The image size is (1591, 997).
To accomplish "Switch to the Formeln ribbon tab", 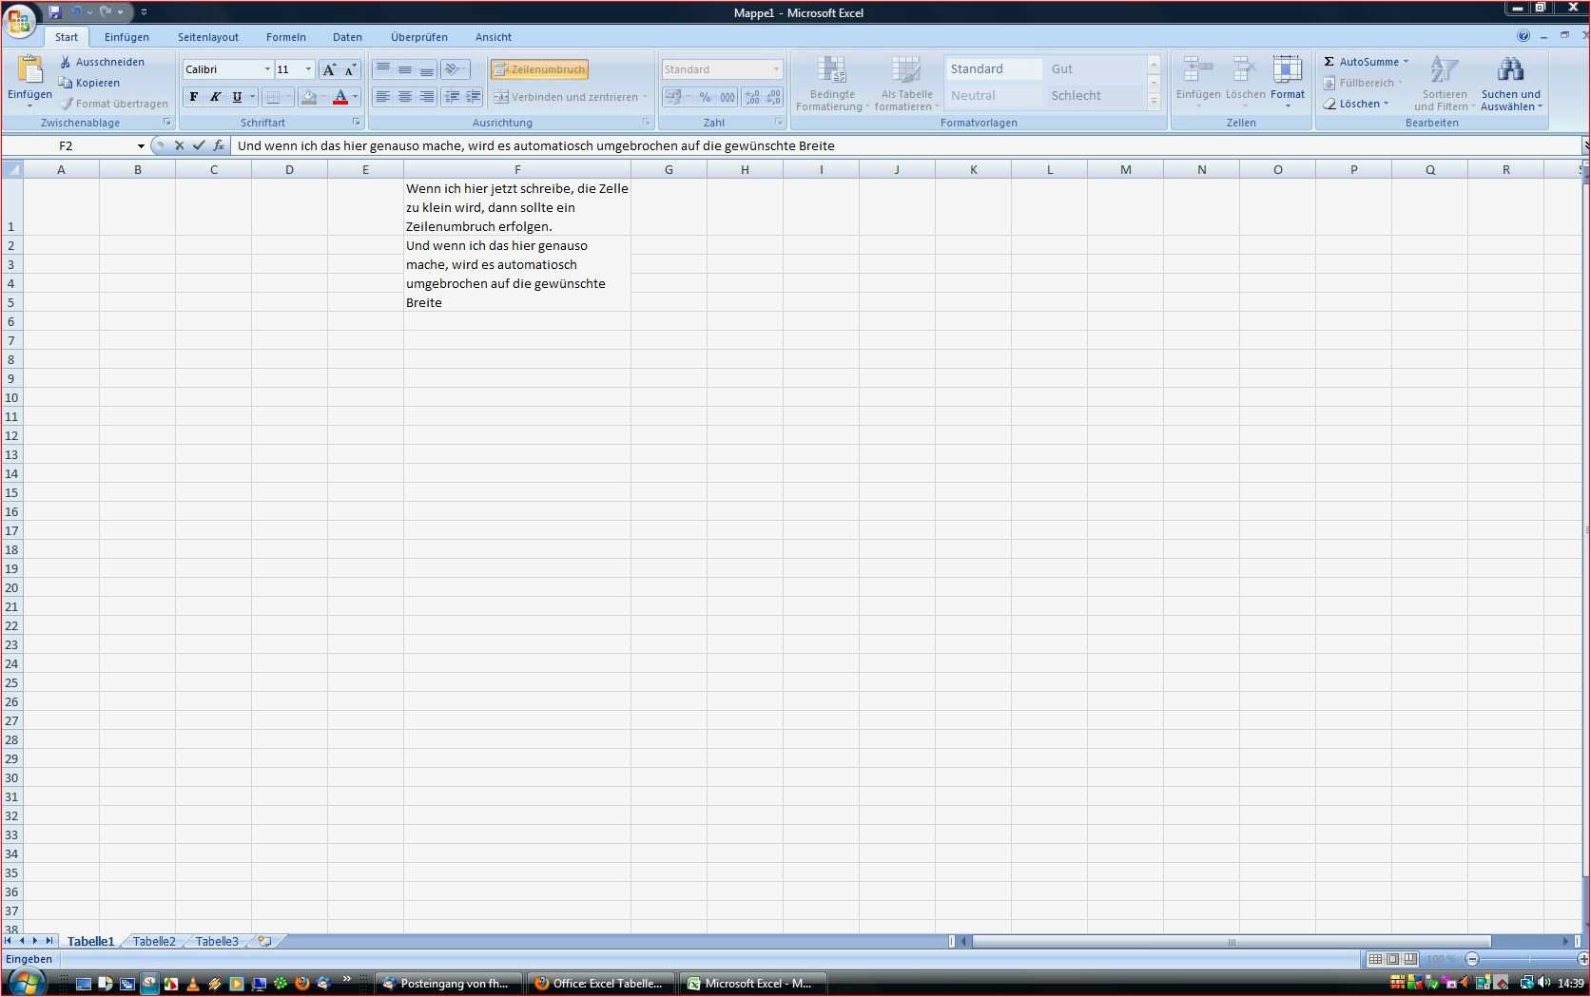I will (x=285, y=37).
